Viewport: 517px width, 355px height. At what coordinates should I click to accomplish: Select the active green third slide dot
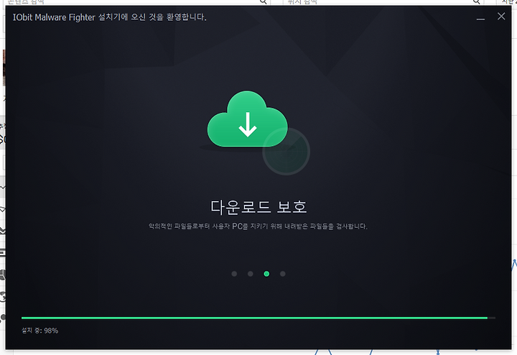pos(266,274)
